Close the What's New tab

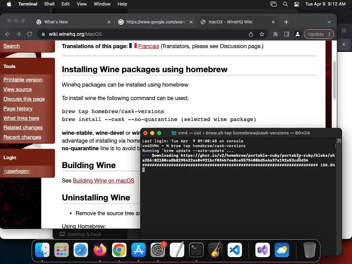[x=109, y=22]
